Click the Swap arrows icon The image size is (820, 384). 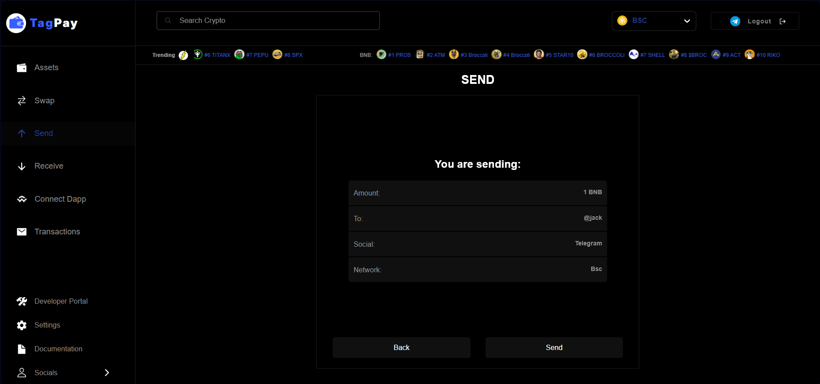(22, 101)
